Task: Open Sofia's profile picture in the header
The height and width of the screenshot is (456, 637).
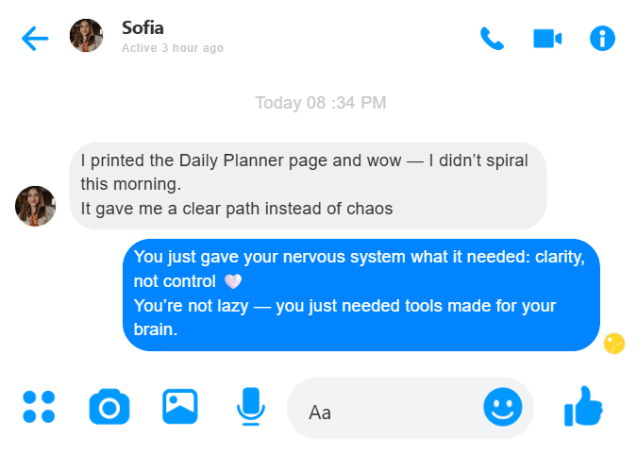Action: point(86,36)
